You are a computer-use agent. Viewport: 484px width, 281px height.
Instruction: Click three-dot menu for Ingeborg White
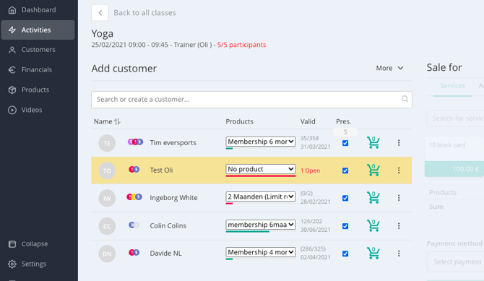coord(399,198)
